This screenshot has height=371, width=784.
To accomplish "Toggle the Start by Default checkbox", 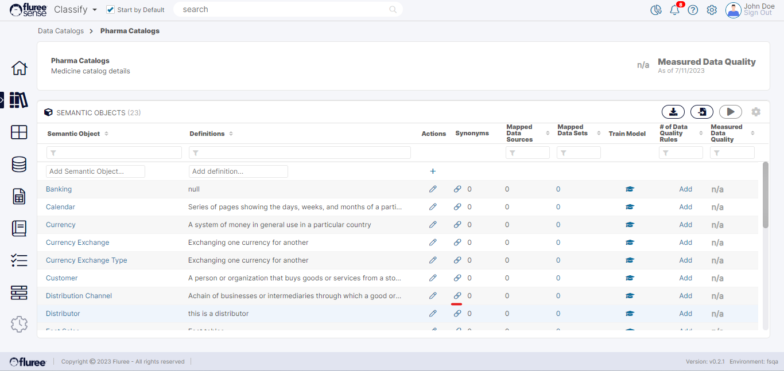I will click(111, 10).
